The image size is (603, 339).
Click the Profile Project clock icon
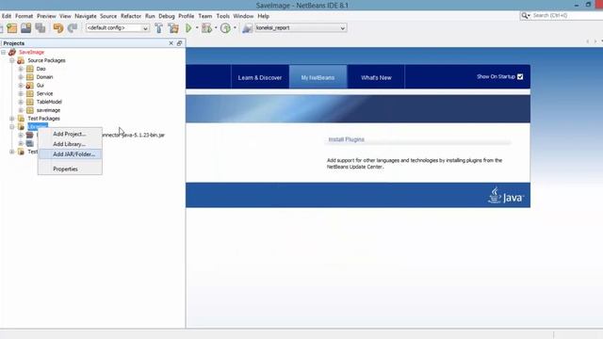[x=226, y=28]
